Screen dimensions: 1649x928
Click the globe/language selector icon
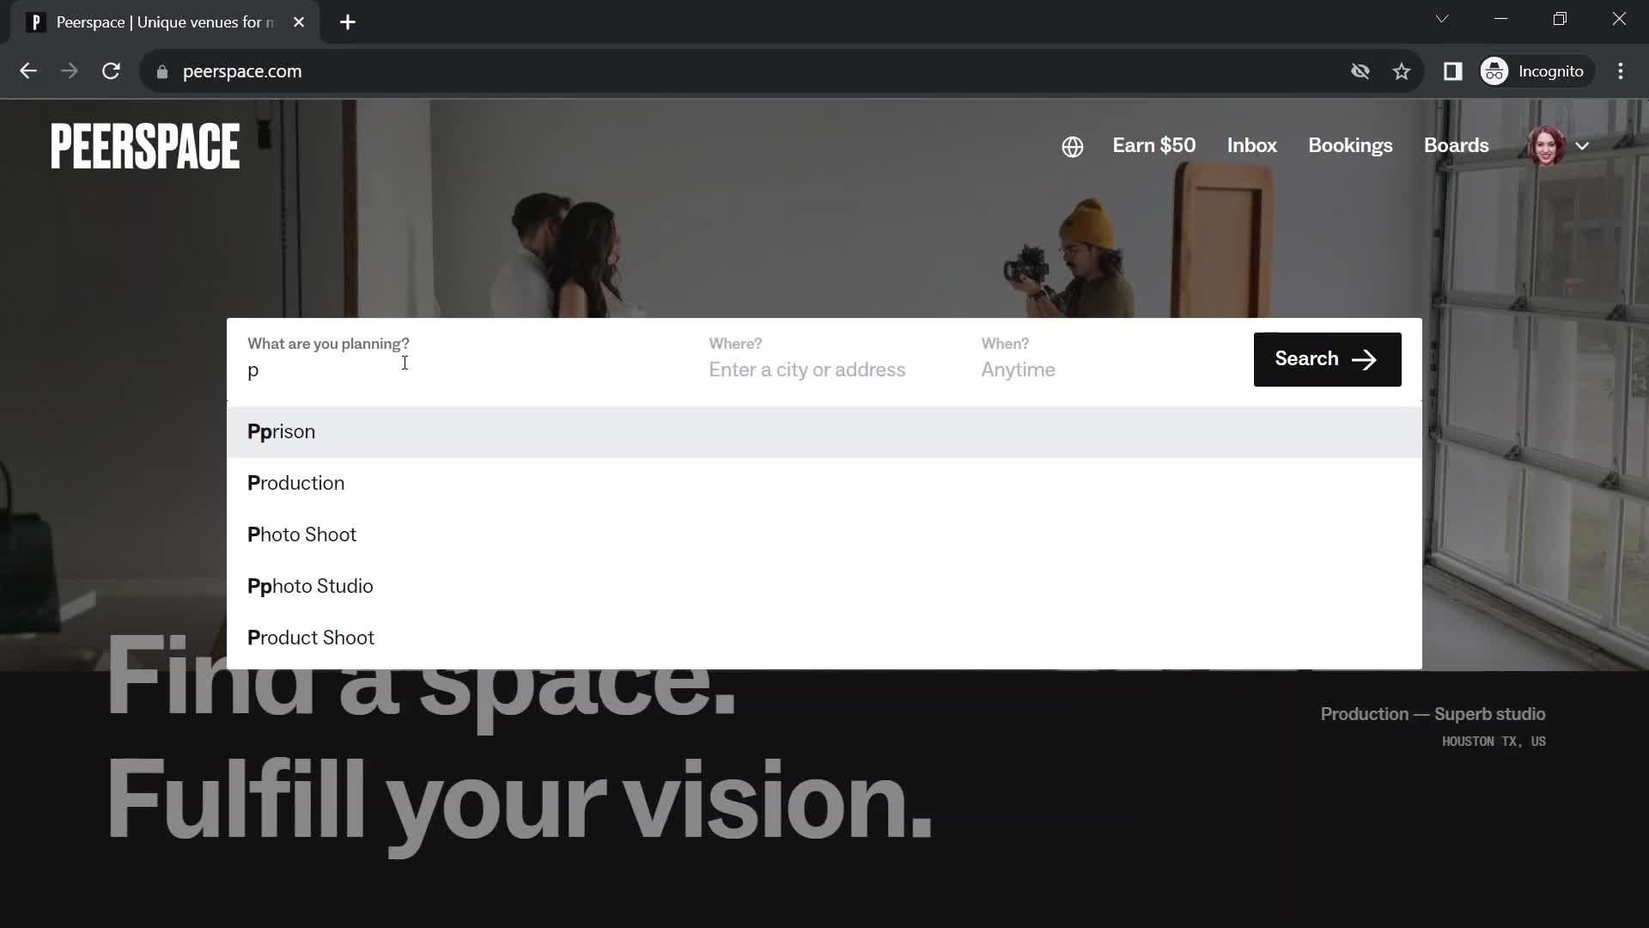click(1071, 145)
